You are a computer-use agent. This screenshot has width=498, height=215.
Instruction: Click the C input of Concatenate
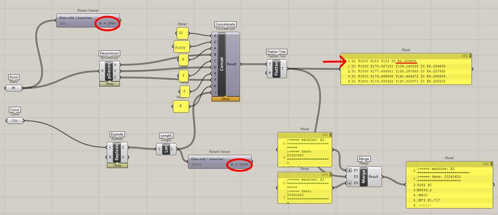[215, 60]
